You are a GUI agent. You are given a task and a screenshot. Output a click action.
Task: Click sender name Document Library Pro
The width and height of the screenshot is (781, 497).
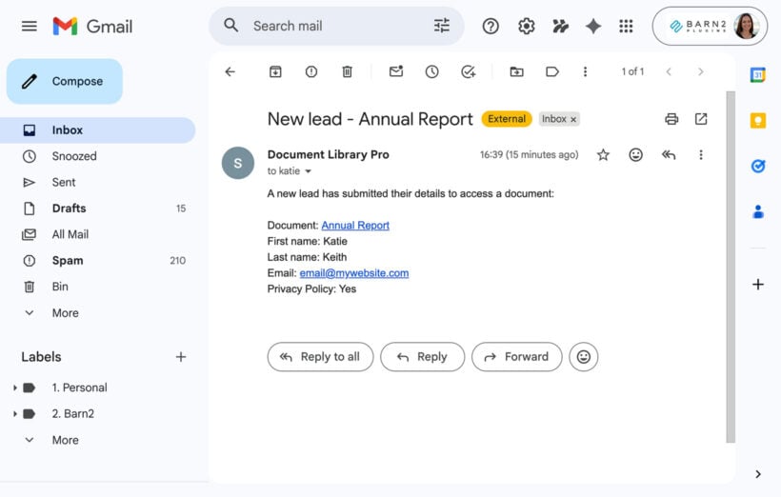(329, 155)
